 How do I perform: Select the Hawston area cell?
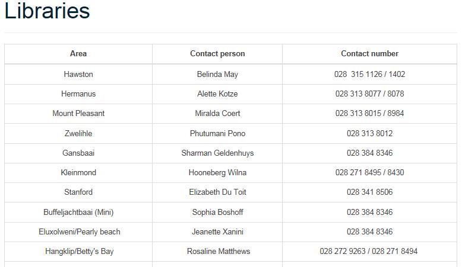coord(78,75)
